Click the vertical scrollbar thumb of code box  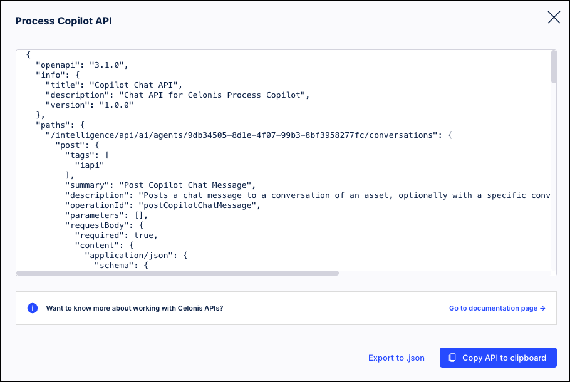pos(554,67)
